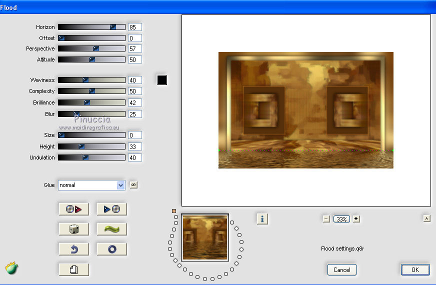Click the Perspective value field showing 57
Viewport: 436px width, 285px height.
(x=135, y=48)
